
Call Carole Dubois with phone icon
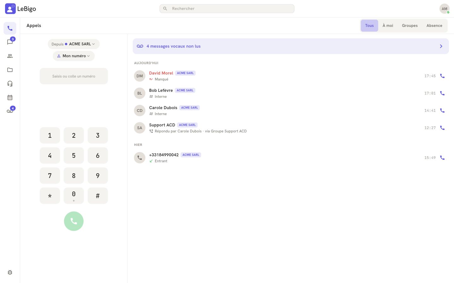tap(442, 111)
